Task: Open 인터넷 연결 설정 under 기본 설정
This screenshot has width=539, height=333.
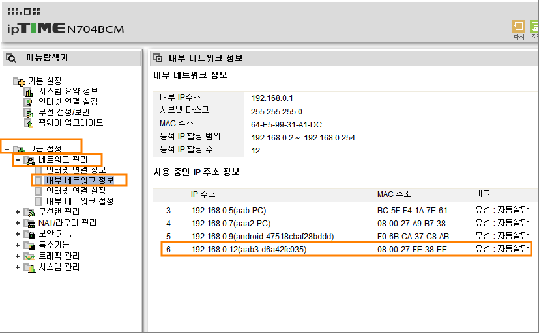Action: (x=68, y=101)
